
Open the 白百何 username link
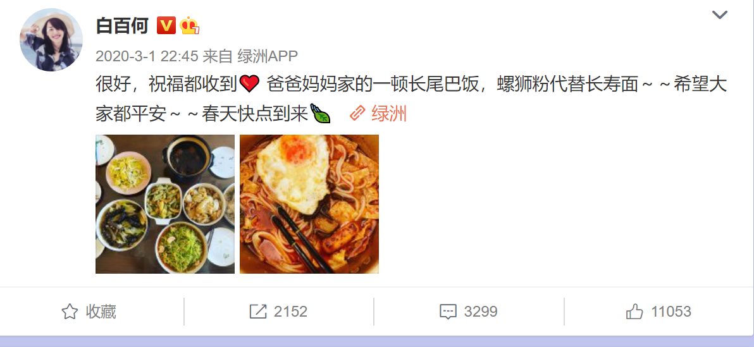[x=122, y=25]
